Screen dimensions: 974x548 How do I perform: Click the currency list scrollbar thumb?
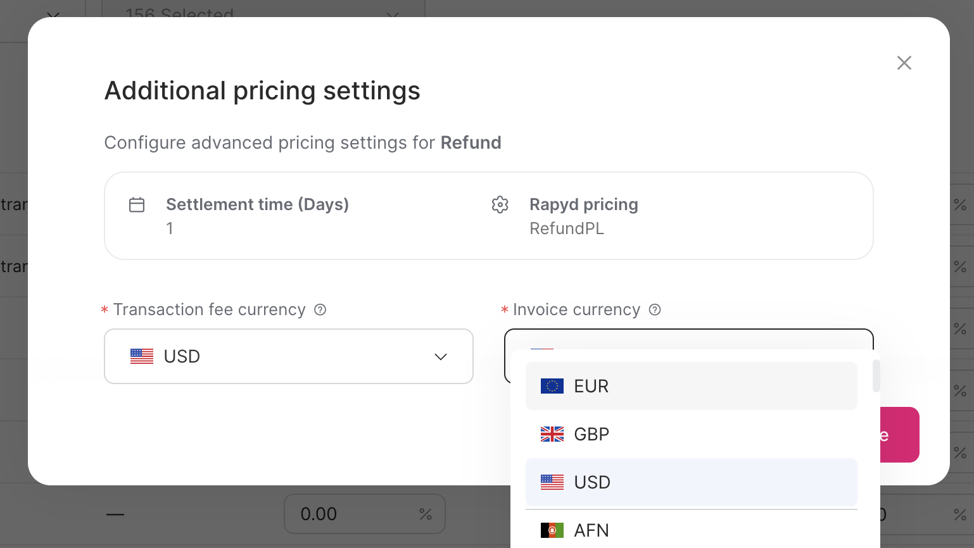pos(876,376)
